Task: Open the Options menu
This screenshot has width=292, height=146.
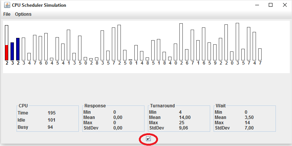Action: pyautogui.click(x=23, y=14)
